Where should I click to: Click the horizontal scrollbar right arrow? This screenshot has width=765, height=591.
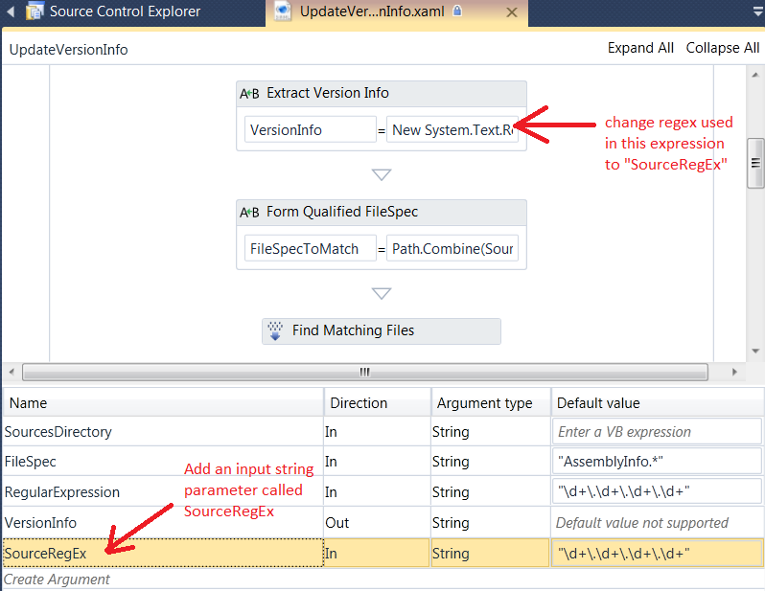[734, 372]
